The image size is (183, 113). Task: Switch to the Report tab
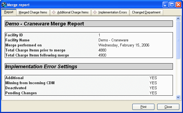[x=9, y=12]
